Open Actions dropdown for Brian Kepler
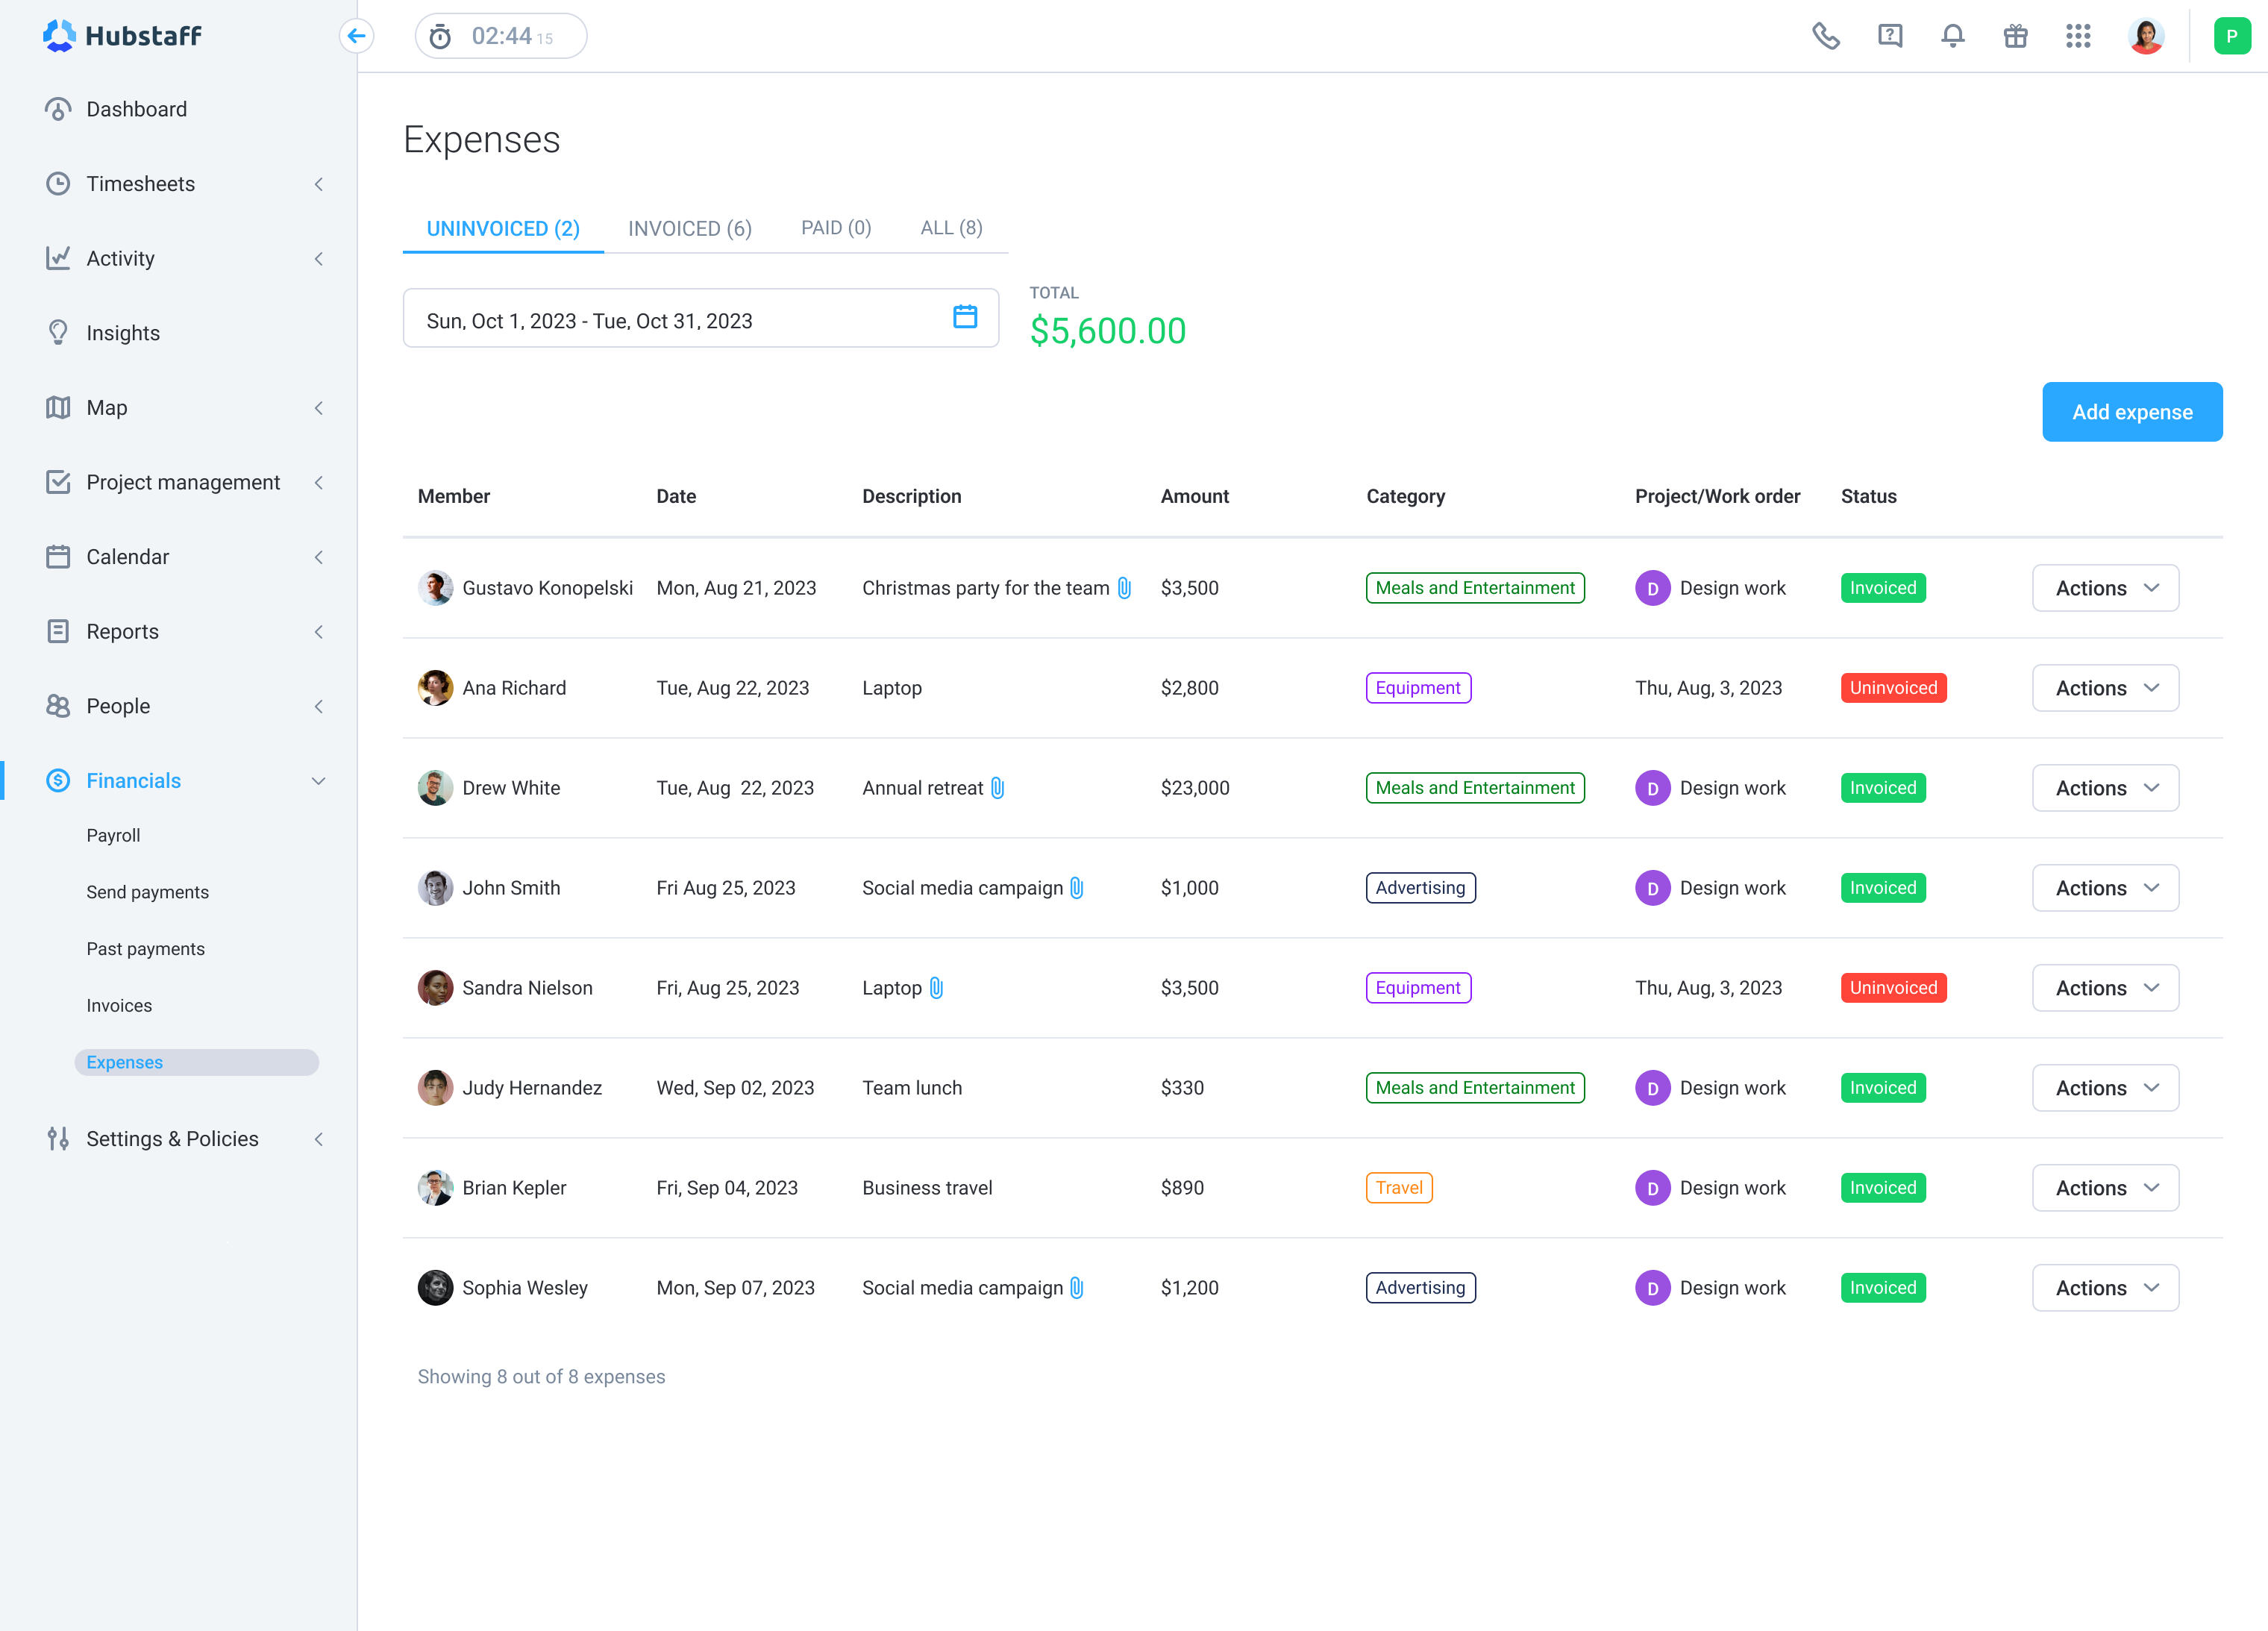 2104,1188
